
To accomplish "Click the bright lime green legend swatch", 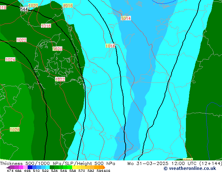I will coord(70,167).
